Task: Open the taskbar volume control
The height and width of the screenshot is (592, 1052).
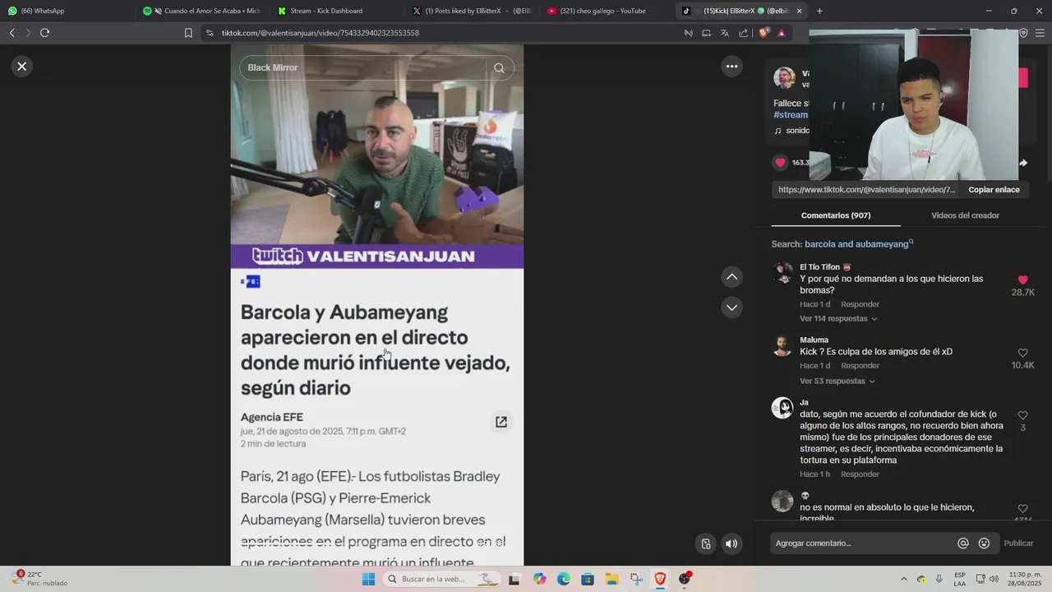Action: 994,579
